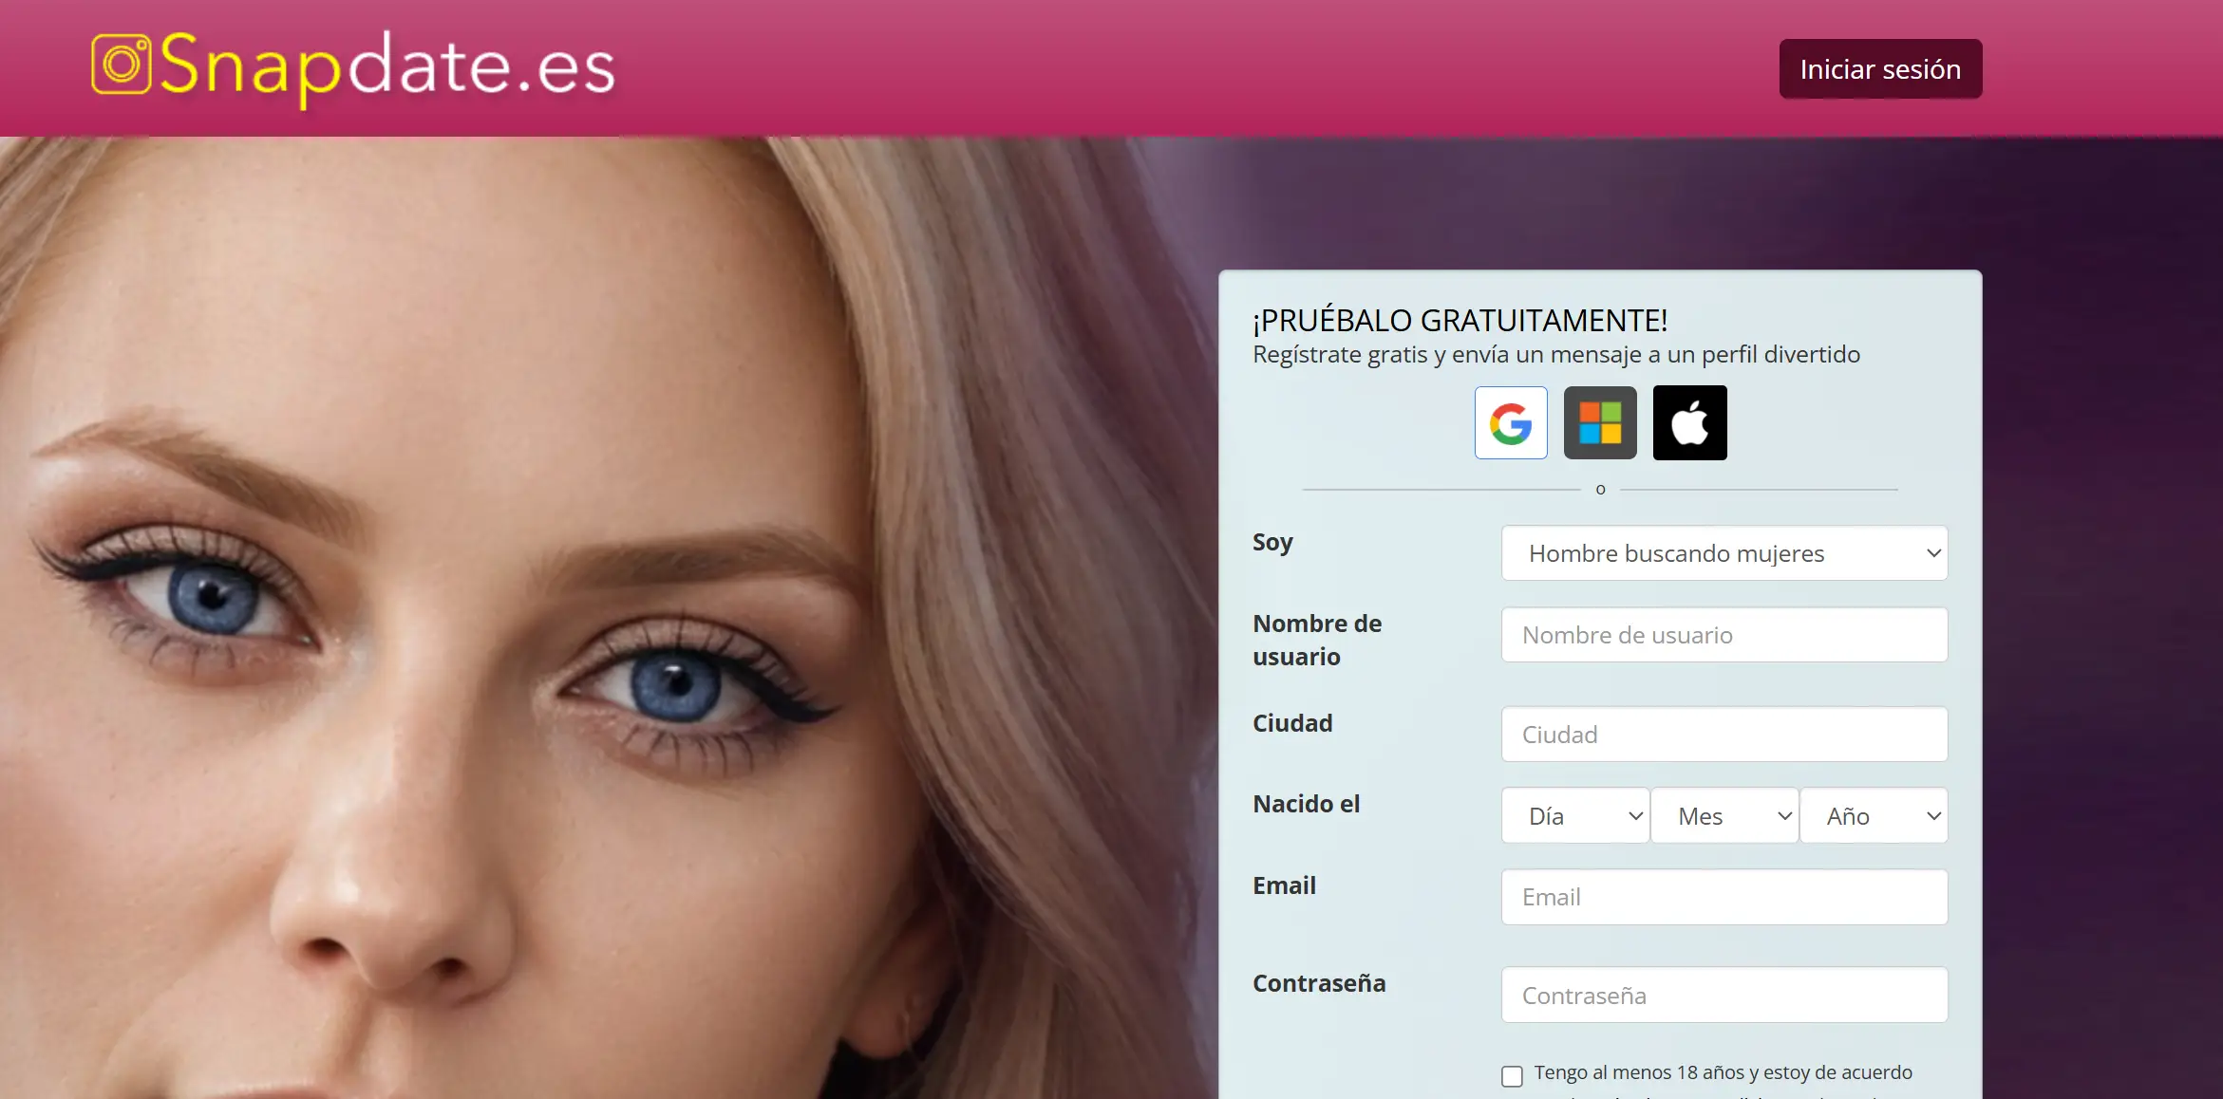Sign up with Apple icon
The width and height of the screenshot is (2223, 1099).
1689,423
